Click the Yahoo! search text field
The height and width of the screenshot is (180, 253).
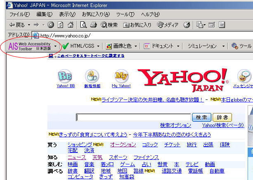tap(133, 117)
